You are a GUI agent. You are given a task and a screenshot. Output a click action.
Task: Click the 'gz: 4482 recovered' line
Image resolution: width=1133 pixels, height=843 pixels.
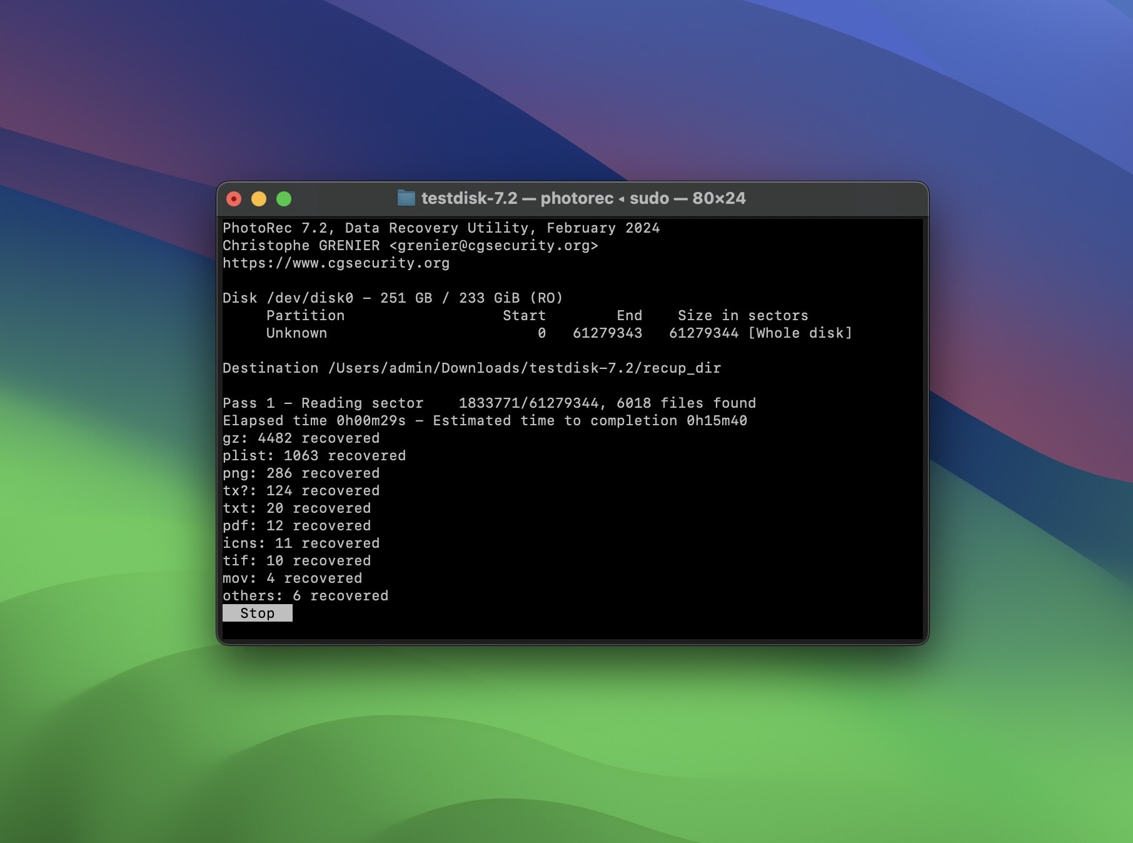(x=301, y=438)
